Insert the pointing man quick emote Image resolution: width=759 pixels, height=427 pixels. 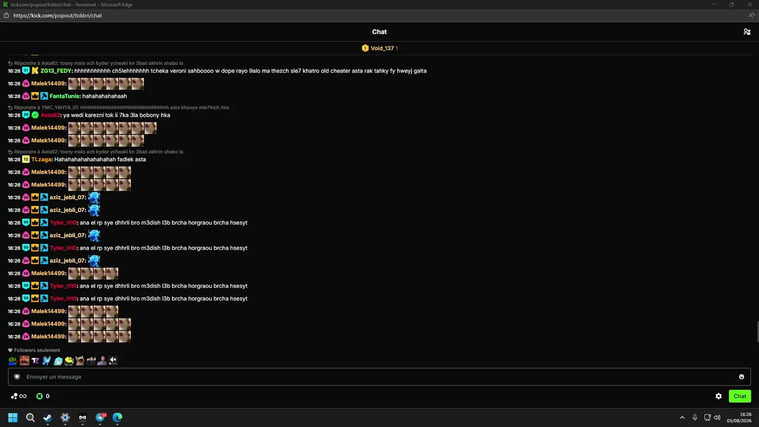(x=91, y=361)
